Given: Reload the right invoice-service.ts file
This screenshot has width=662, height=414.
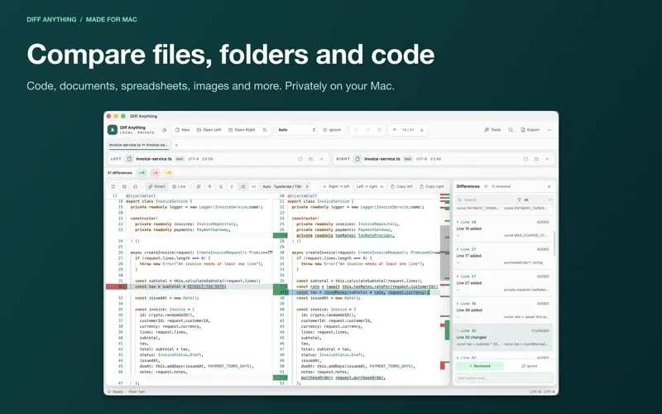Looking at the screenshot, I should tap(525, 159).
